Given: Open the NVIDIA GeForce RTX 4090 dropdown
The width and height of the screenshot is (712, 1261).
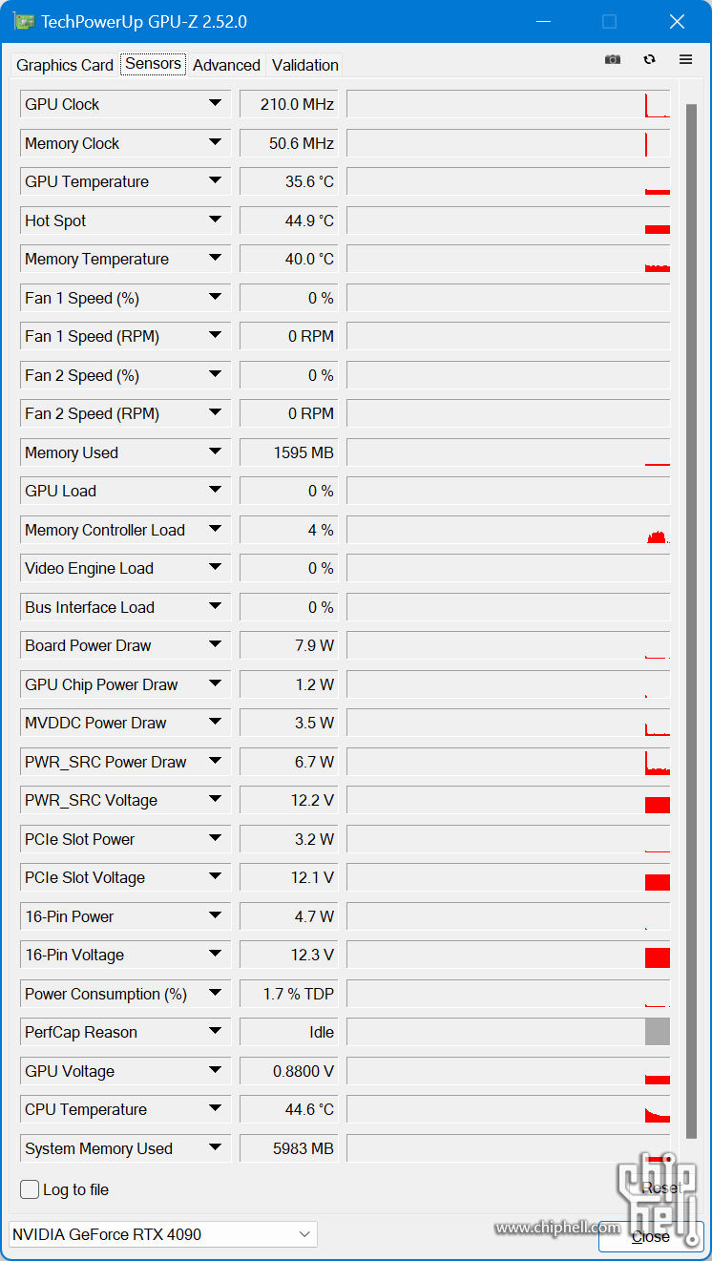Looking at the screenshot, I should click(x=163, y=1234).
